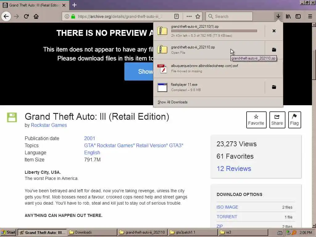Click the scrollbar down arrow
The width and height of the screenshot is (316, 237).
314,226
